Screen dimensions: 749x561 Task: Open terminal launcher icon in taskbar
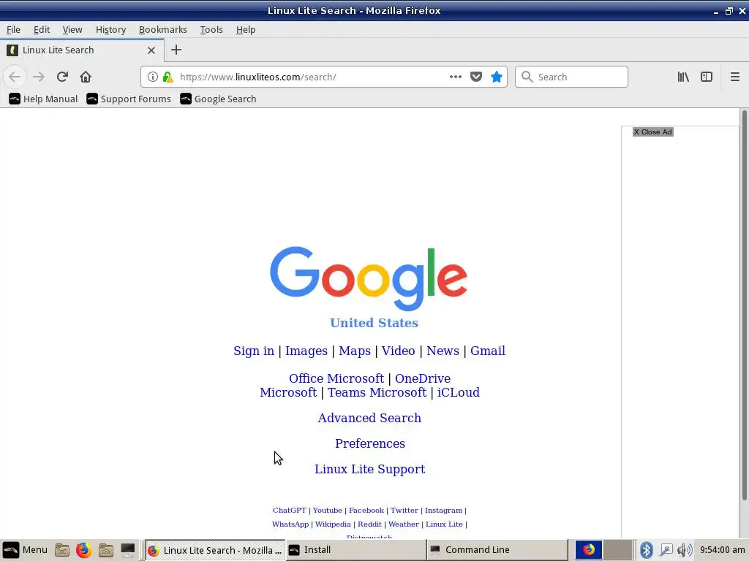point(127,550)
